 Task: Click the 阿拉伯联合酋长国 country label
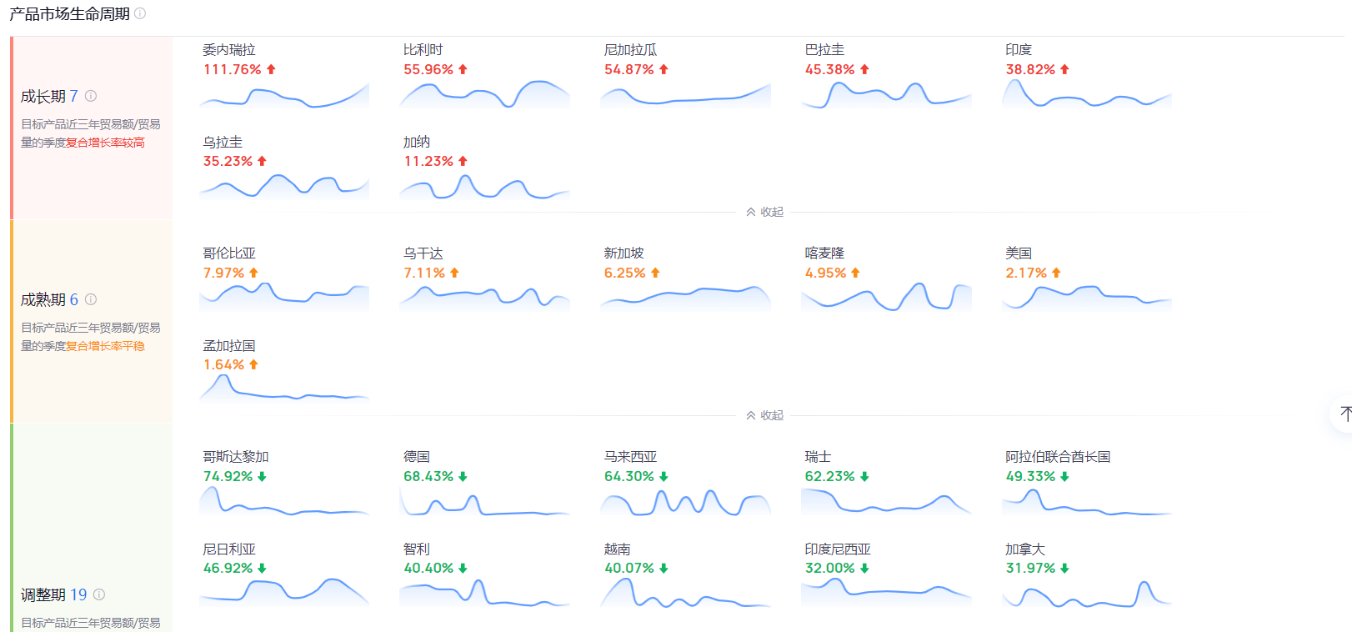point(1058,457)
